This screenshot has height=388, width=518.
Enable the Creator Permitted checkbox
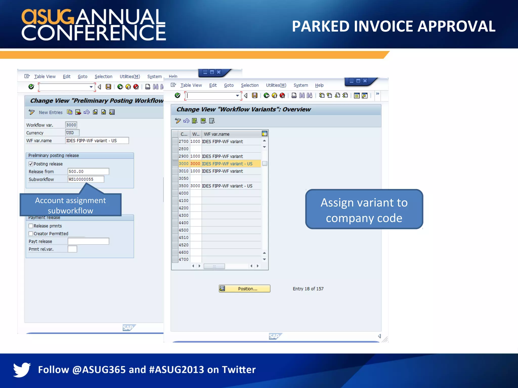[x=31, y=233]
